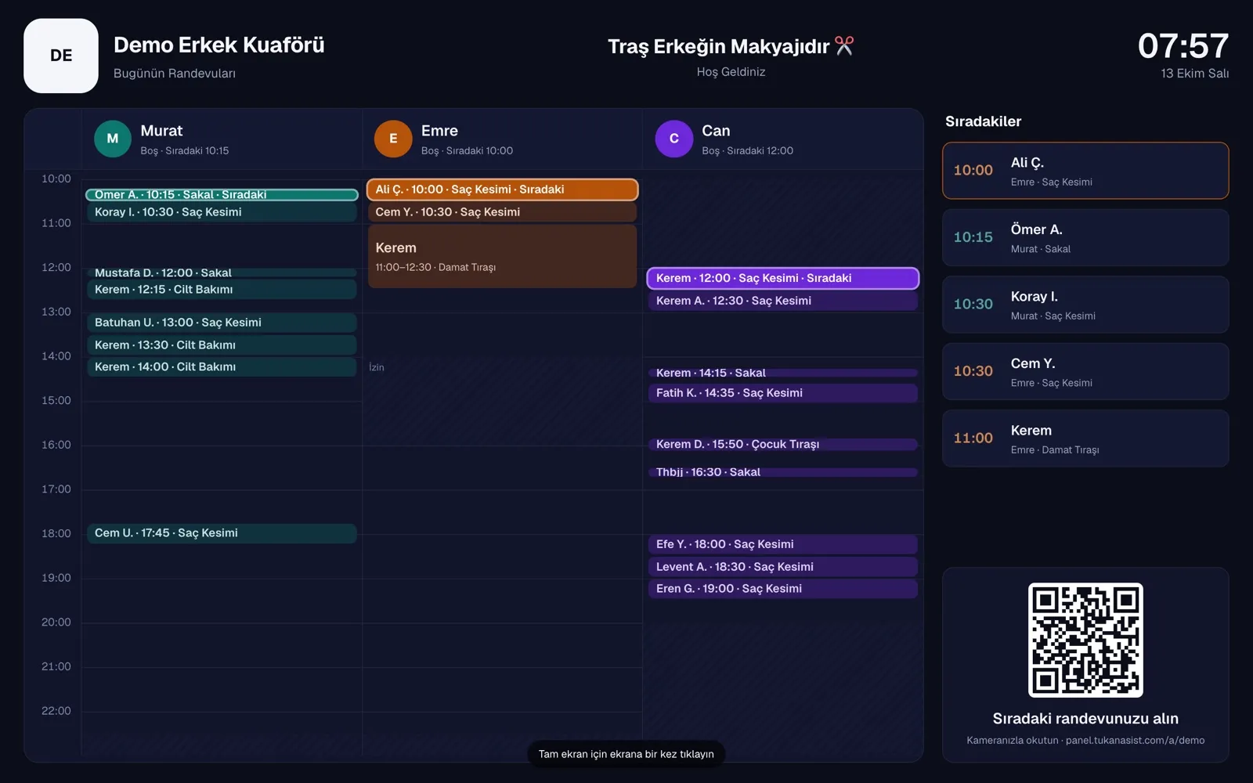The image size is (1253, 783).
Task: Select Emre's orange E avatar
Action: (393, 139)
